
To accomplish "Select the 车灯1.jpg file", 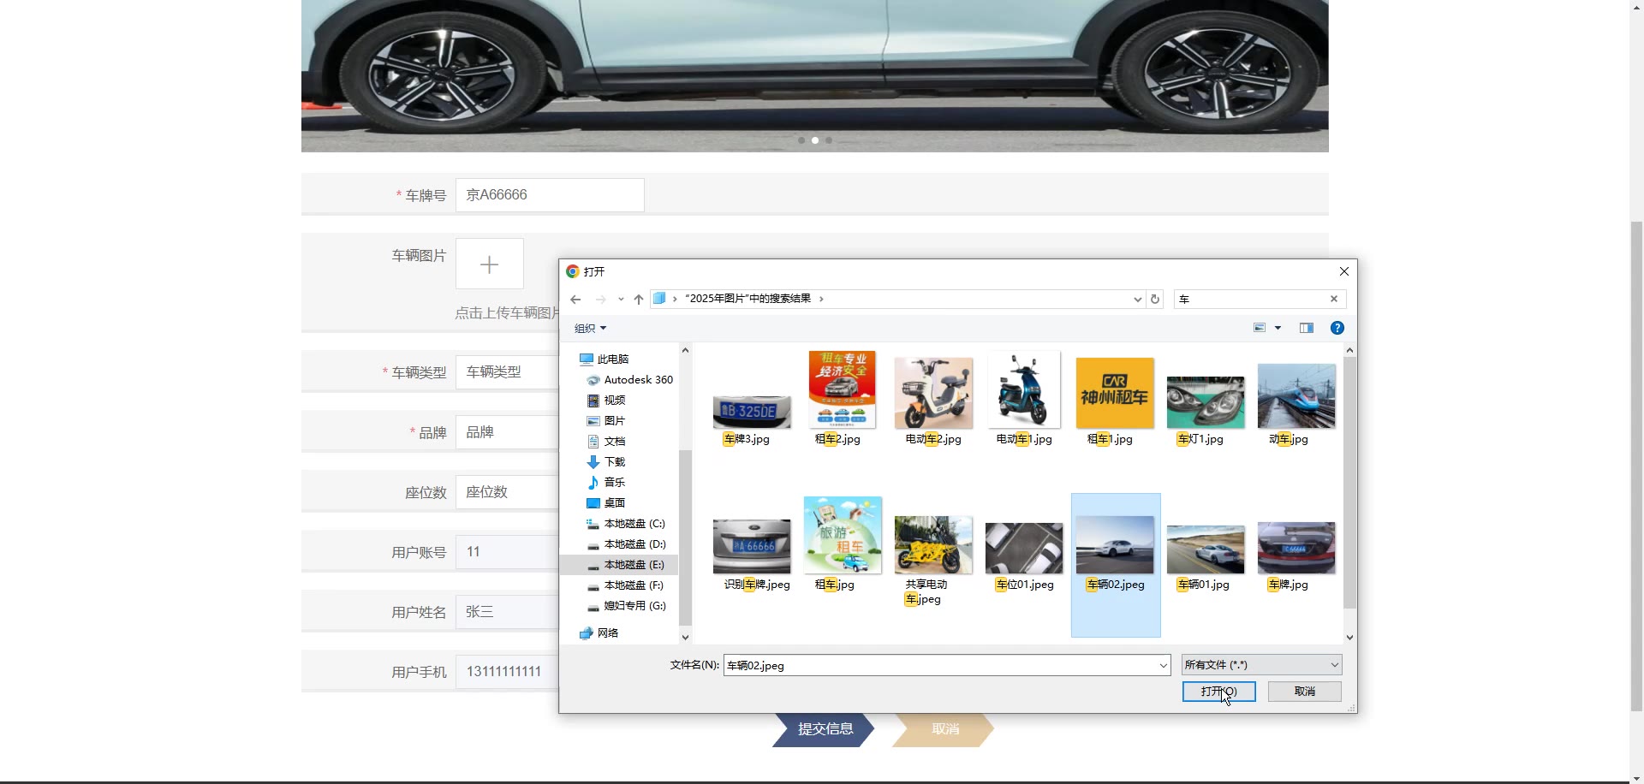I will pyautogui.click(x=1205, y=412).
